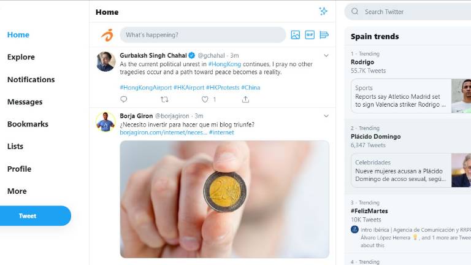The image size is (471, 265).
Task: Open the coin photo in Borja's tweet
Action: tap(224, 199)
